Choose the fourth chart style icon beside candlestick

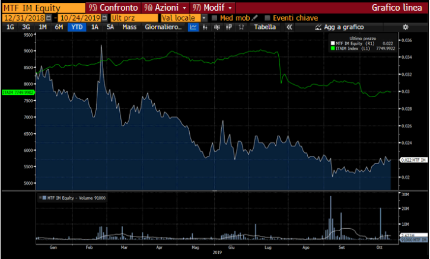[x=229, y=27]
